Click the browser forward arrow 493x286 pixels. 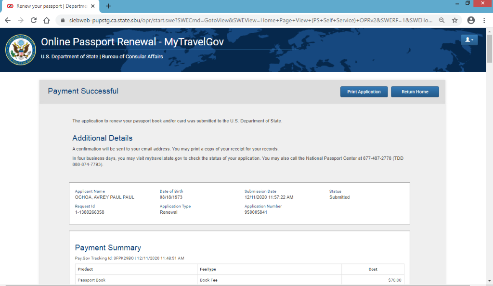pos(21,20)
